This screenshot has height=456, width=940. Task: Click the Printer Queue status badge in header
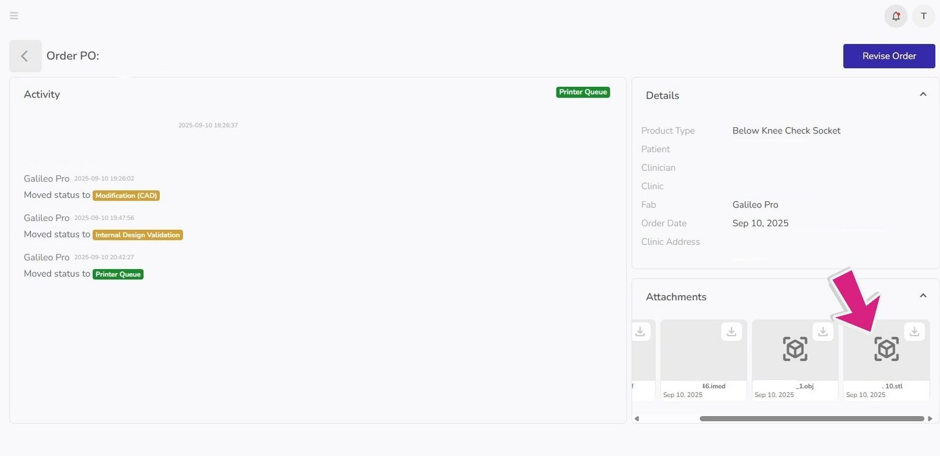tap(583, 92)
